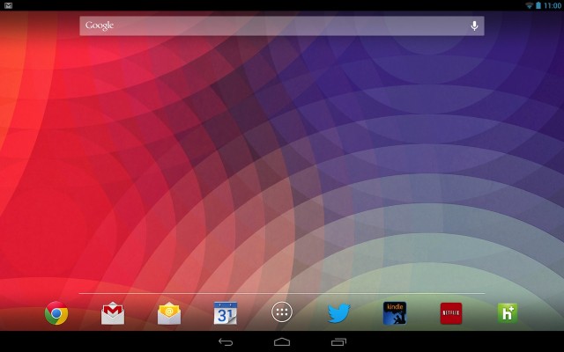Viewport: 564px width, 352px height.
Task: Tap the Gmail notification icon in status bar
Action: coord(8,5)
